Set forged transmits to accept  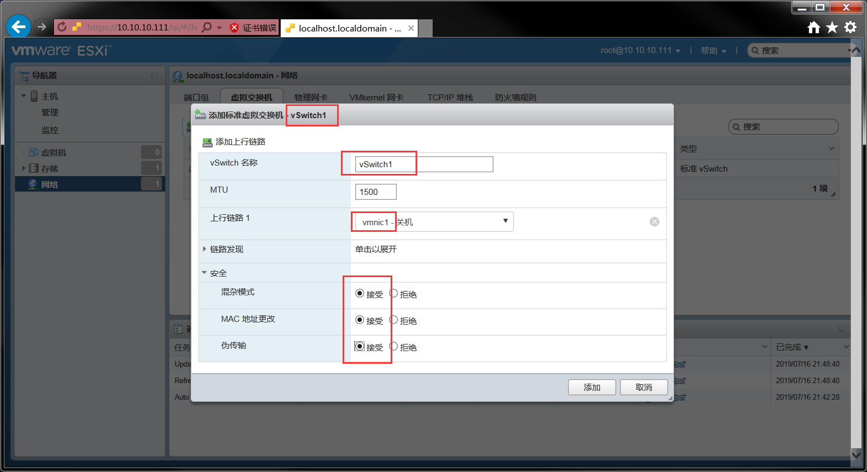(x=360, y=346)
